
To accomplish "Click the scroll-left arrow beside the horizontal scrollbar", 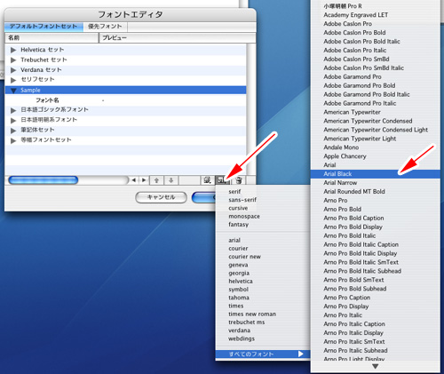I will click(x=134, y=180).
